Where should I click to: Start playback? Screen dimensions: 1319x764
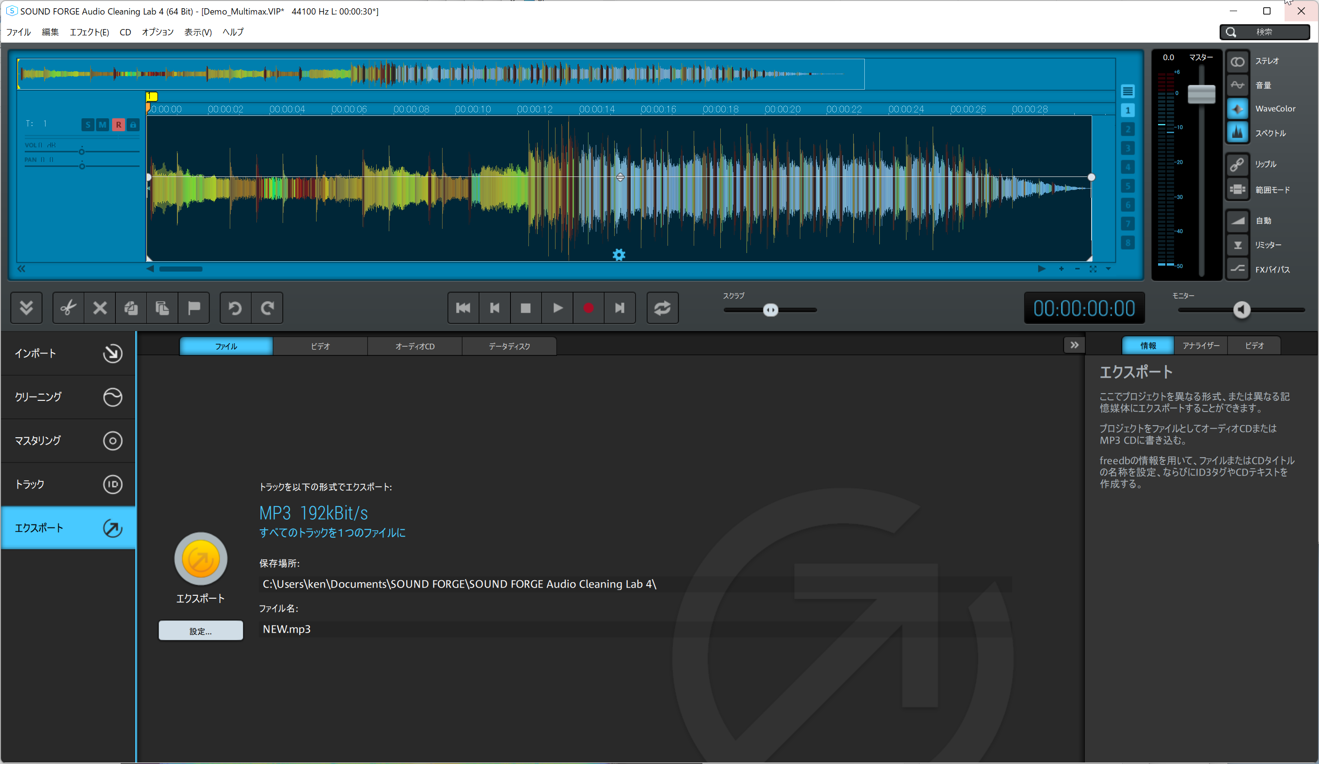pyautogui.click(x=557, y=308)
